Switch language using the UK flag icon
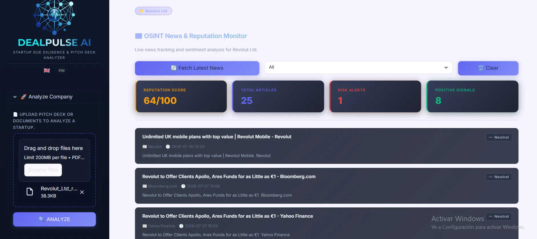The width and height of the screenshot is (537, 239). click(47, 71)
